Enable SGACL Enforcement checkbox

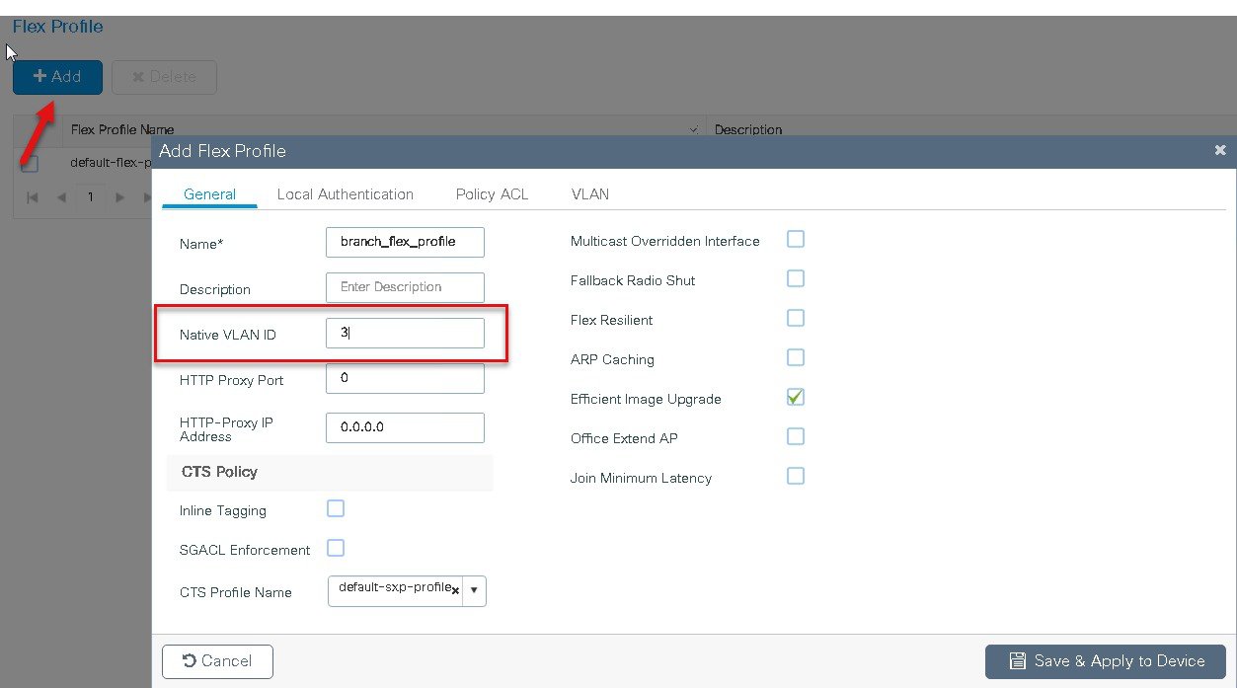pyautogui.click(x=336, y=548)
